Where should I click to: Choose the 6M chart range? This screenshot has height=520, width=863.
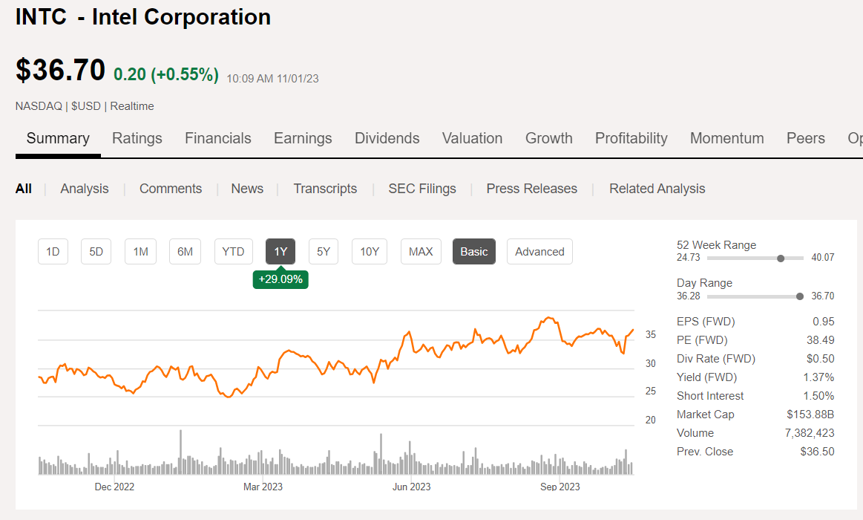[x=185, y=252]
